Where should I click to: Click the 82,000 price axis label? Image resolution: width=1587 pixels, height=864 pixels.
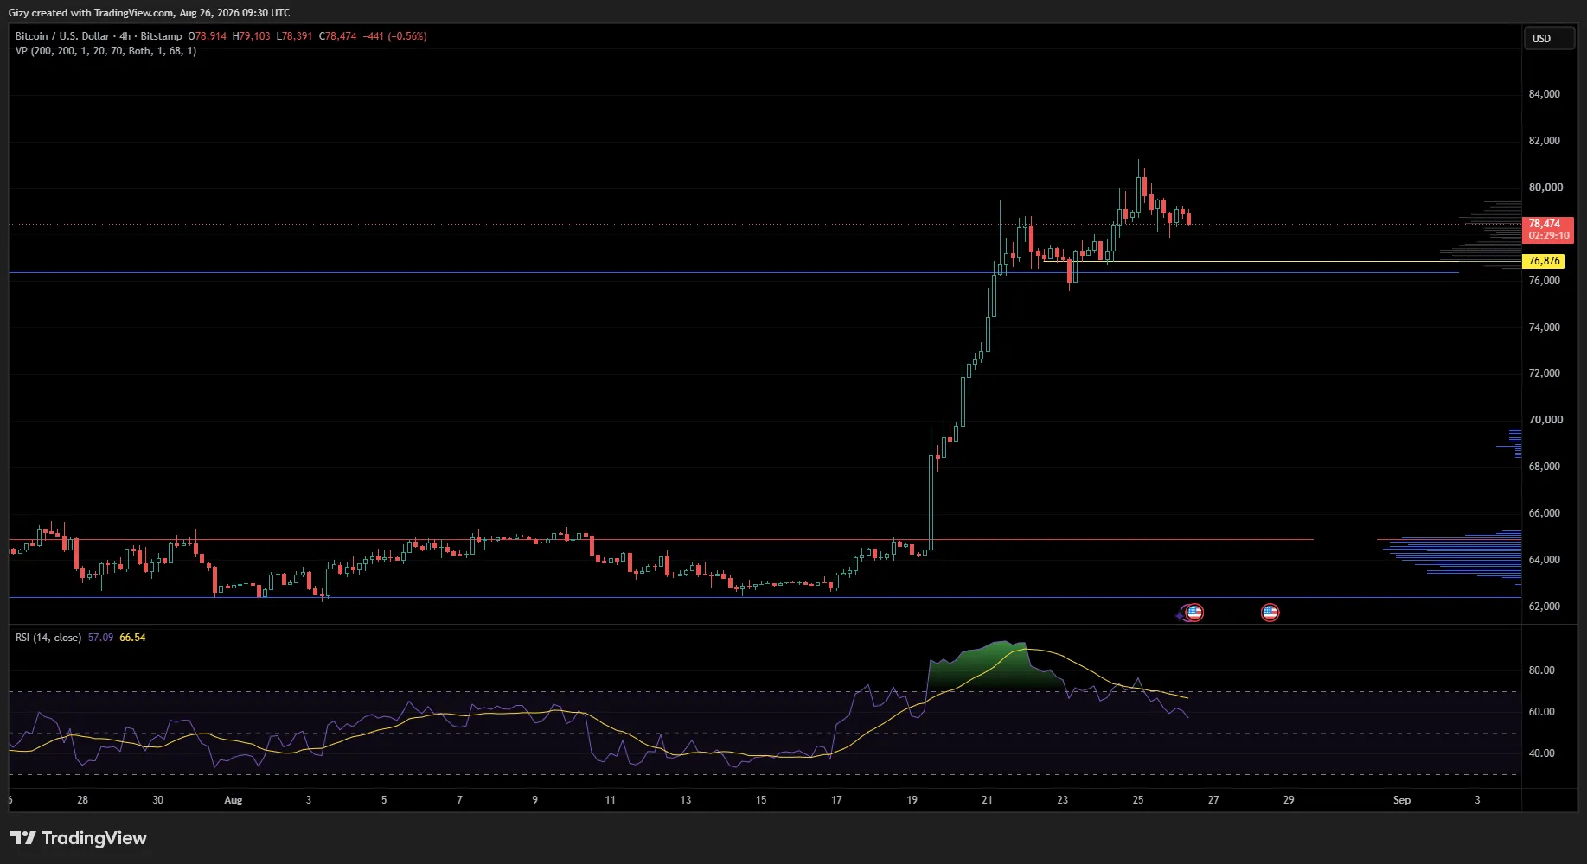click(1545, 141)
